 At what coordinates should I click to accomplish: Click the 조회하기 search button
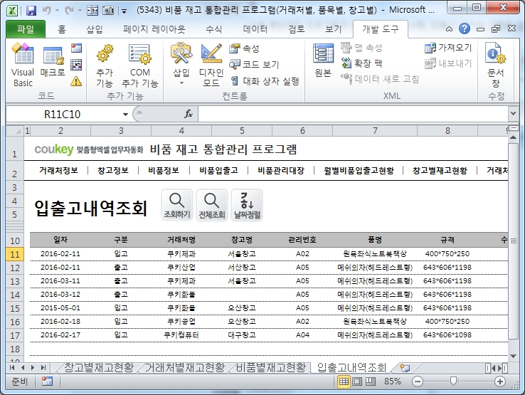(177, 205)
